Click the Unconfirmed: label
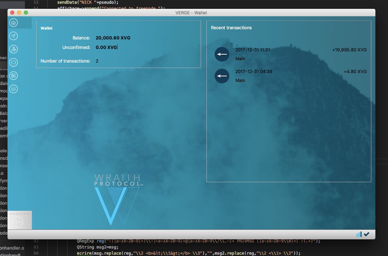 click(x=76, y=47)
